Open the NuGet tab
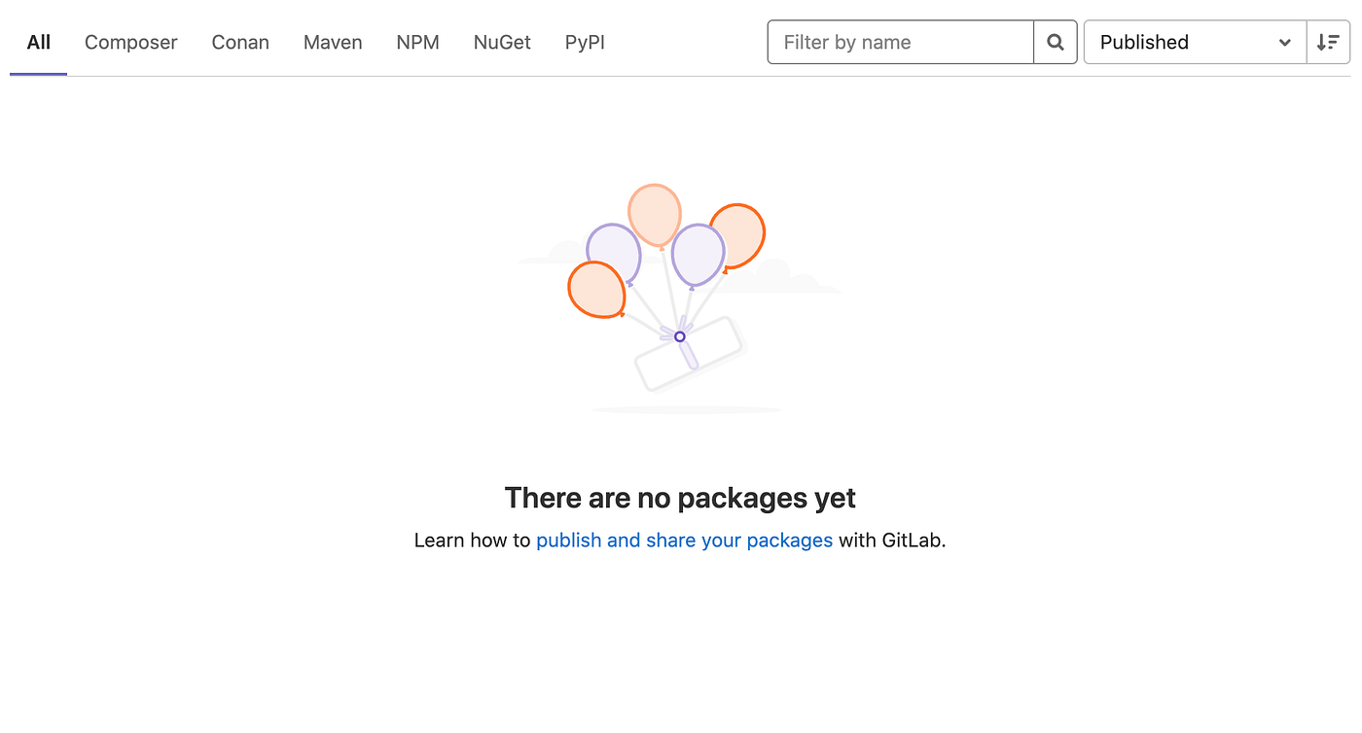Image resolution: width=1362 pixels, height=733 pixels. pyautogui.click(x=502, y=43)
